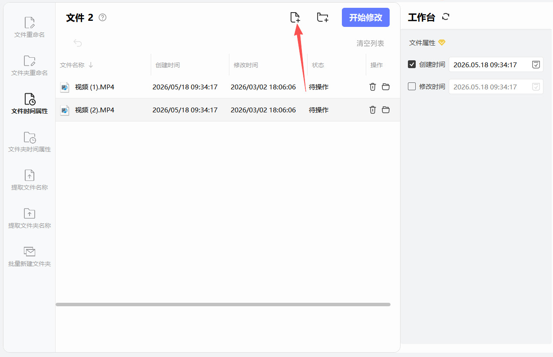Click the refresh icon next to 工作台
The height and width of the screenshot is (357, 553).
(x=446, y=17)
